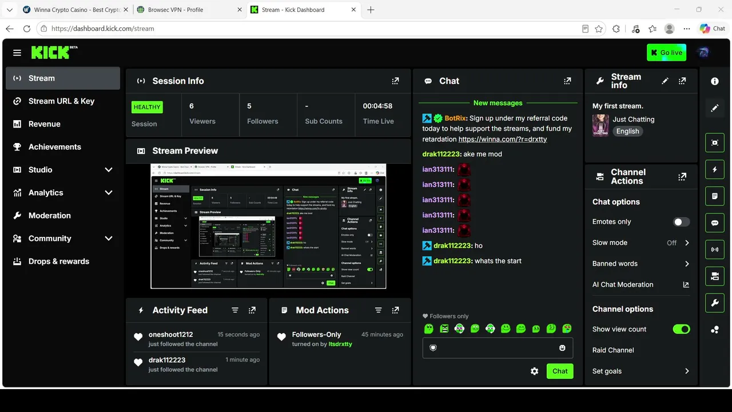The width and height of the screenshot is (732, 412).
Task: Open Activity Feed filter options
Action: (x=234, y=310)
